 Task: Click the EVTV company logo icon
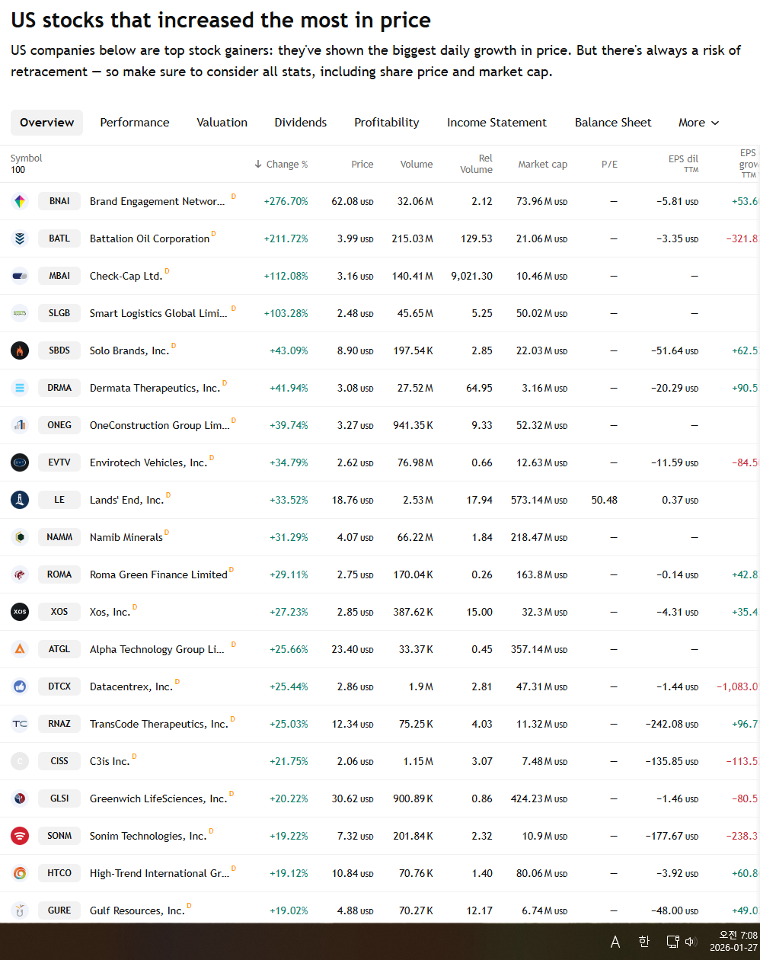[20, 462]
